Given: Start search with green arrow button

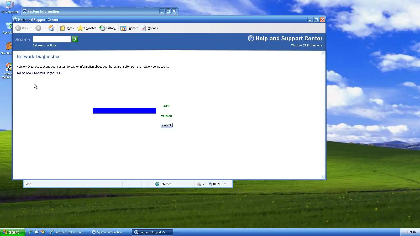Looking at the screenshot, I should (x=75, y=39).
